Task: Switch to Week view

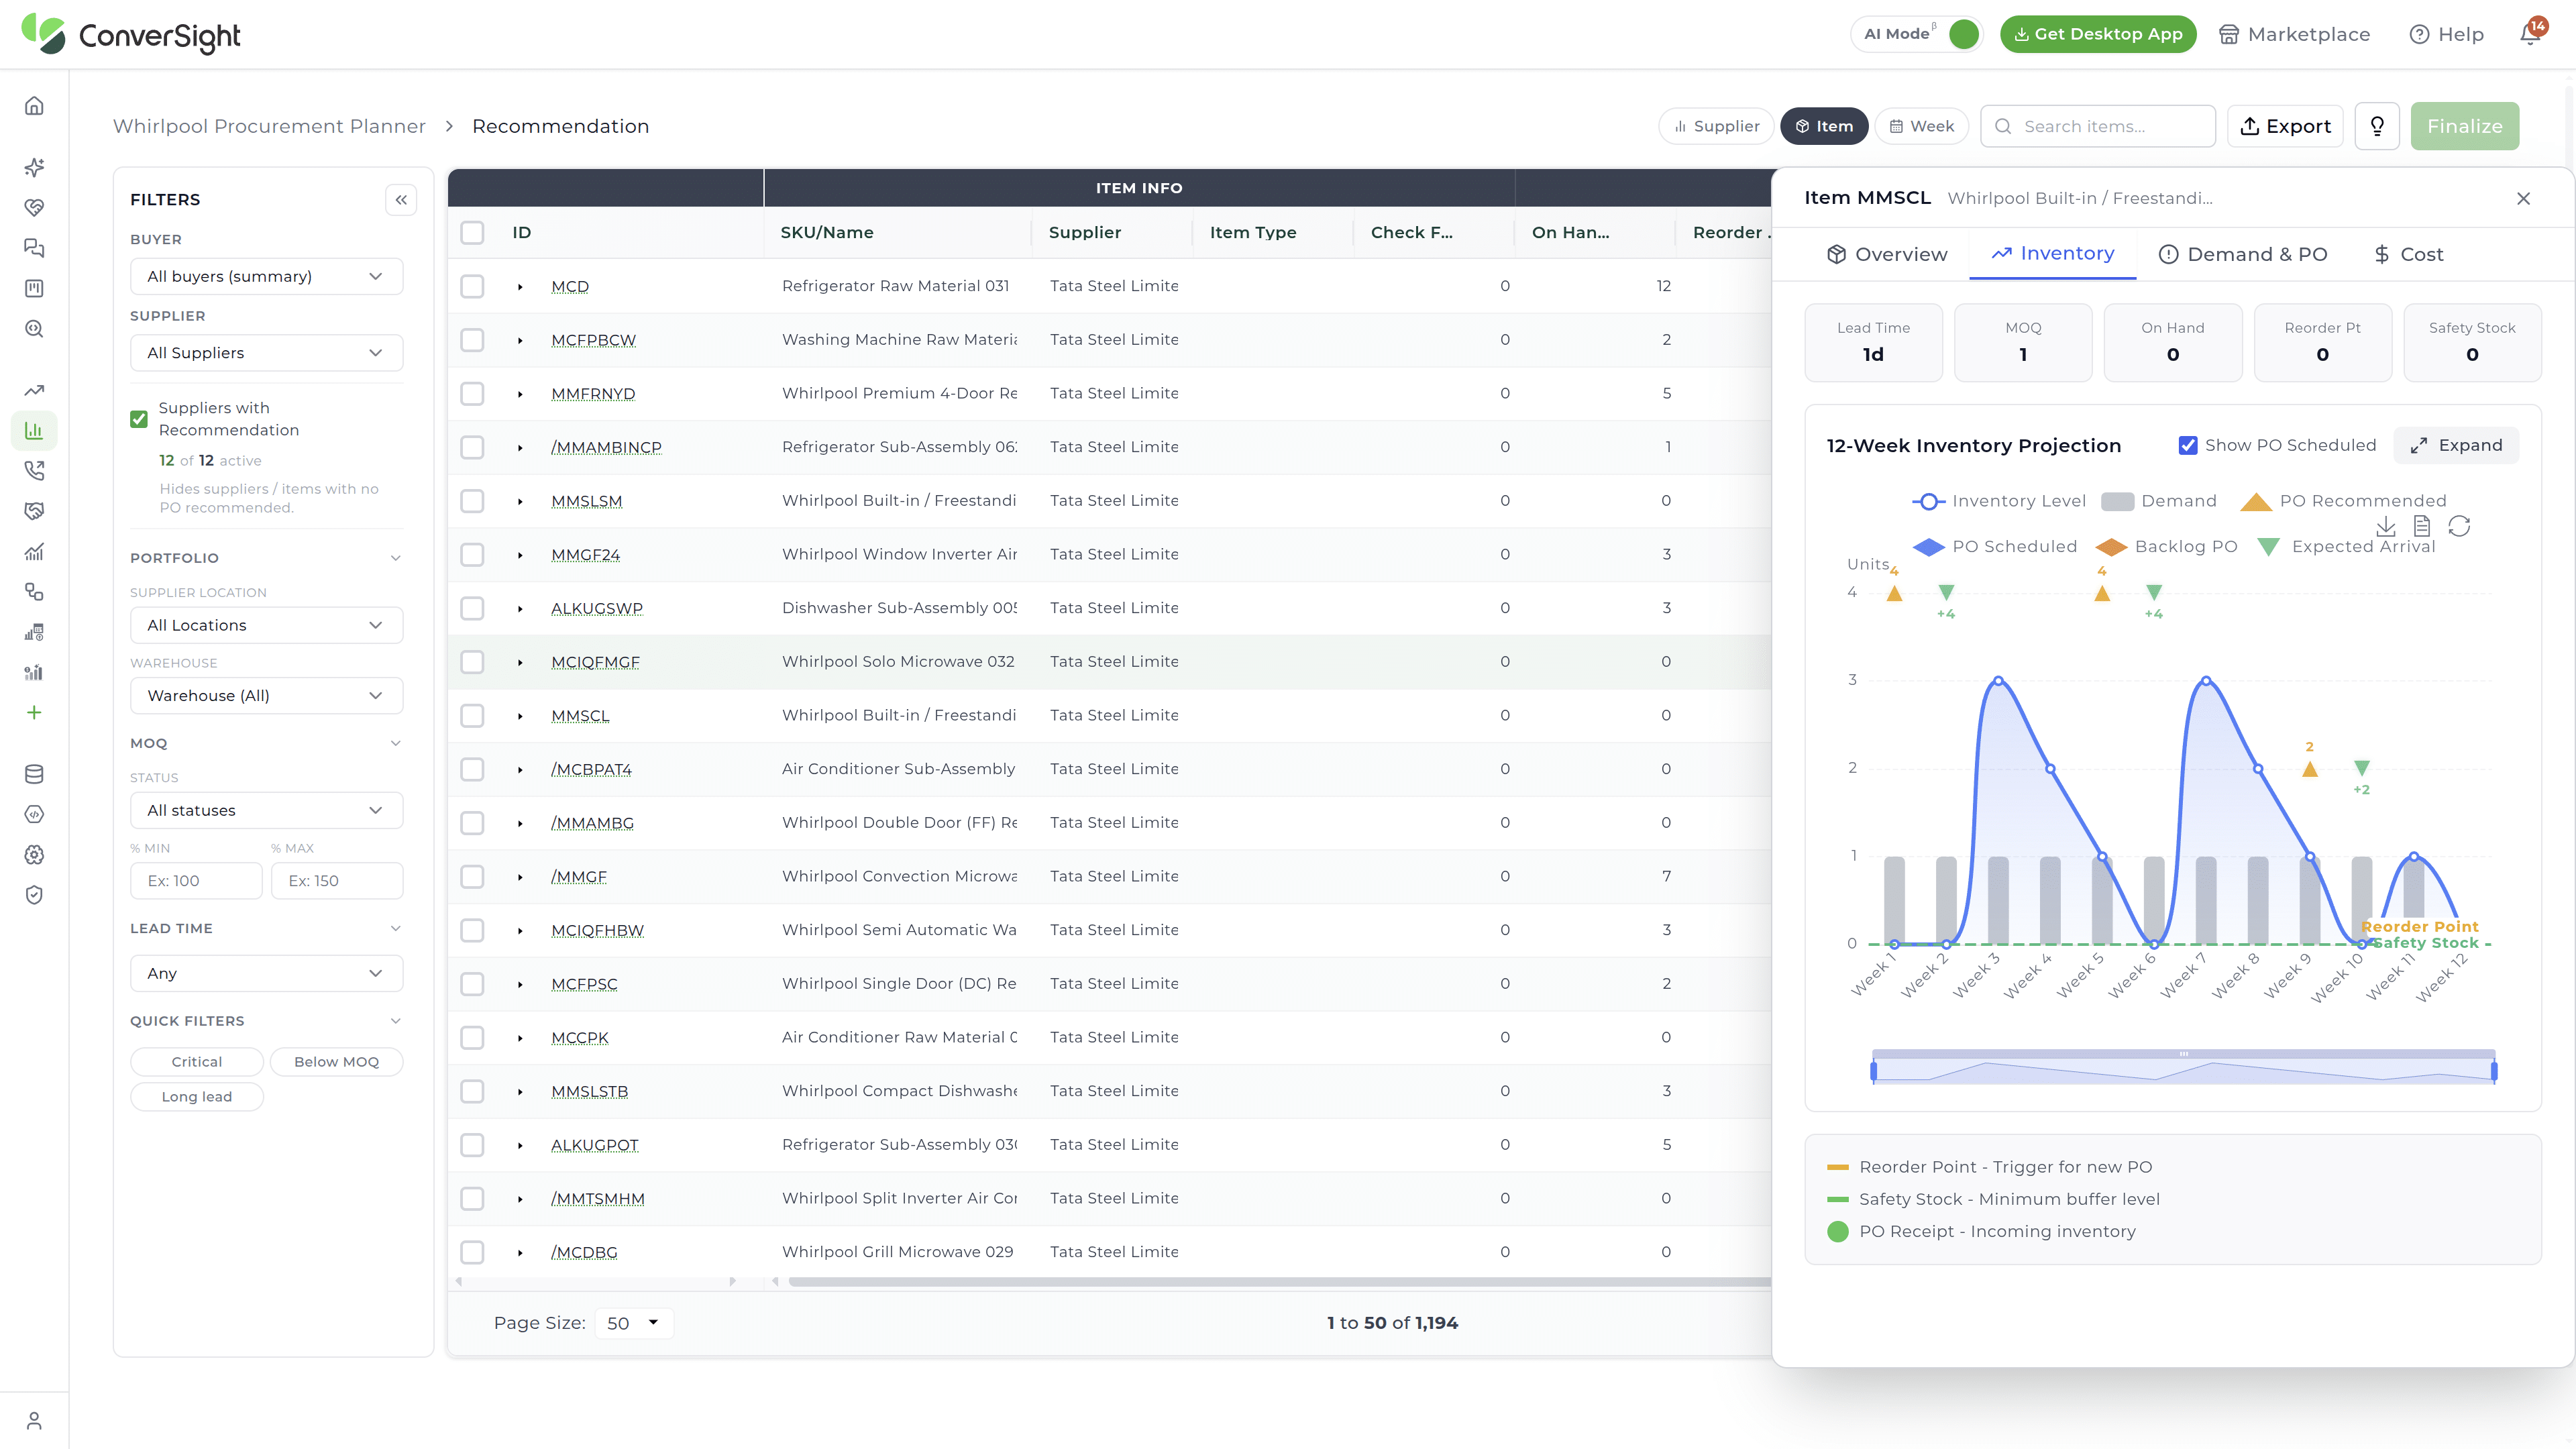Action: tap(1921, 126)
